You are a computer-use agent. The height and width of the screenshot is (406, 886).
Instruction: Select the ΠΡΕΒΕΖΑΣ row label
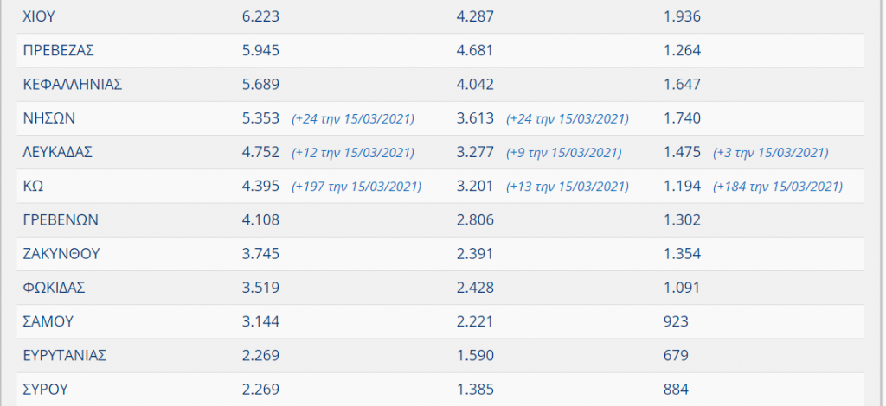[x=58, y=51]
